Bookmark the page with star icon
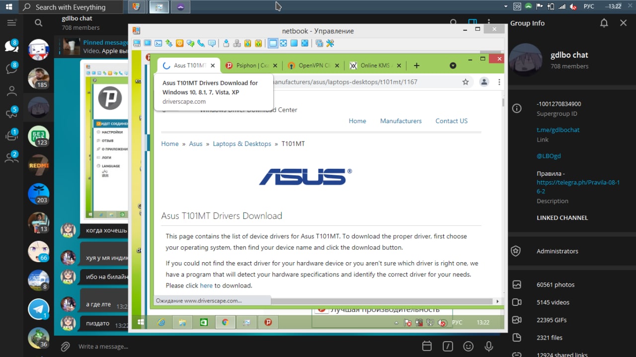Image resolution: width=636 pixels, height=357 pixels. 466,82
